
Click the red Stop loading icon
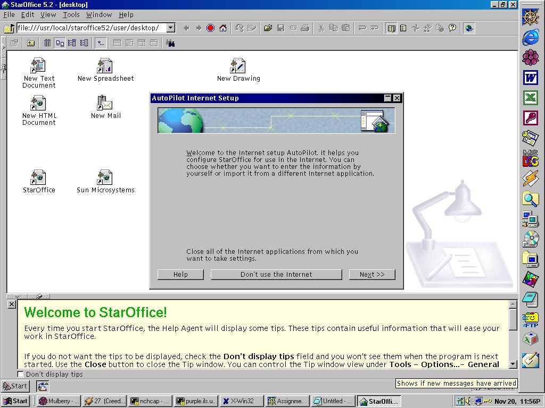[210, 28]
